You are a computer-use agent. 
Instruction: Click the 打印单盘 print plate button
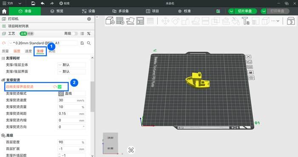[278, 11]
